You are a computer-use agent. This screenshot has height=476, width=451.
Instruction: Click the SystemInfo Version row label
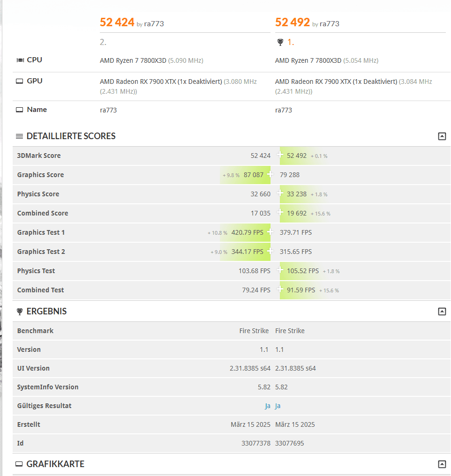pos(48,387)
